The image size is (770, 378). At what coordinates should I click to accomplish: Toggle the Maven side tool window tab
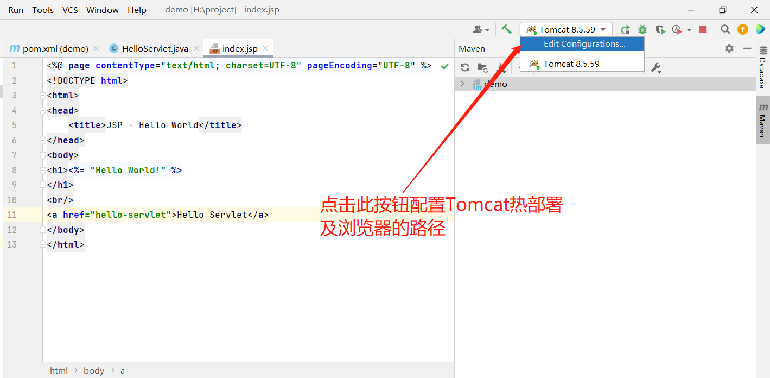pyautogui.click(x=763, y=119)
